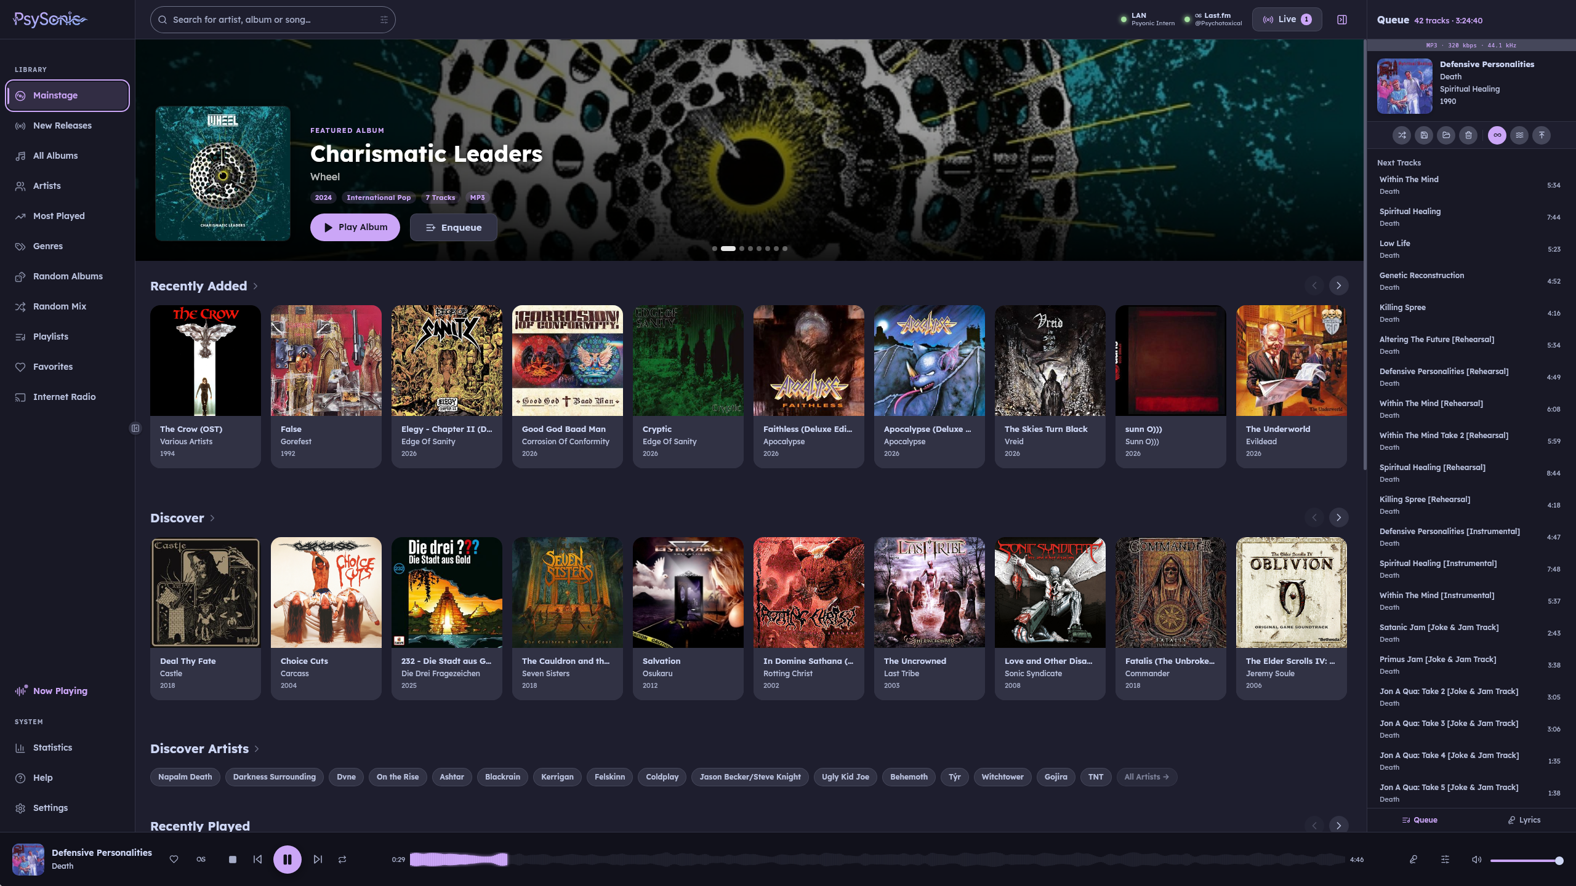Image resolution: width=1576 pixels, height=886 pixels.
Task: Favorite the current track with the heart icon
Action: (x=174, y=860)
